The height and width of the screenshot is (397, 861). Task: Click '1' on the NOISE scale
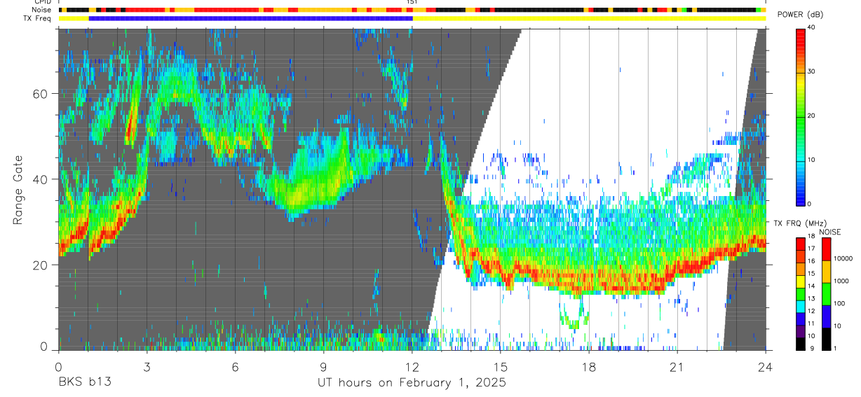coord(836,349)
